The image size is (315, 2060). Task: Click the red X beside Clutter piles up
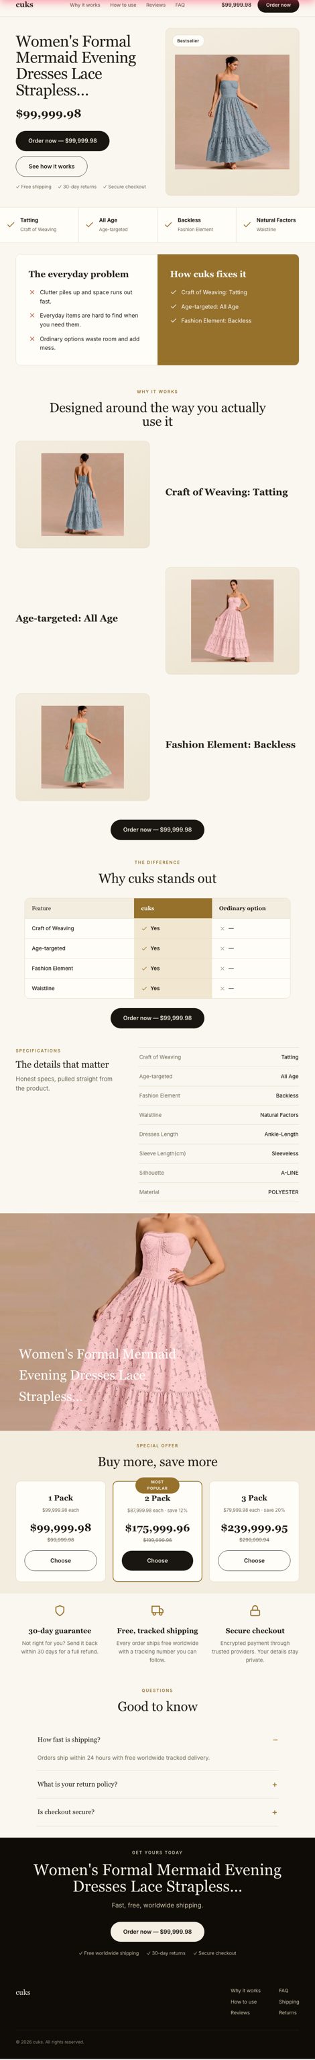[x=32, y=293]
